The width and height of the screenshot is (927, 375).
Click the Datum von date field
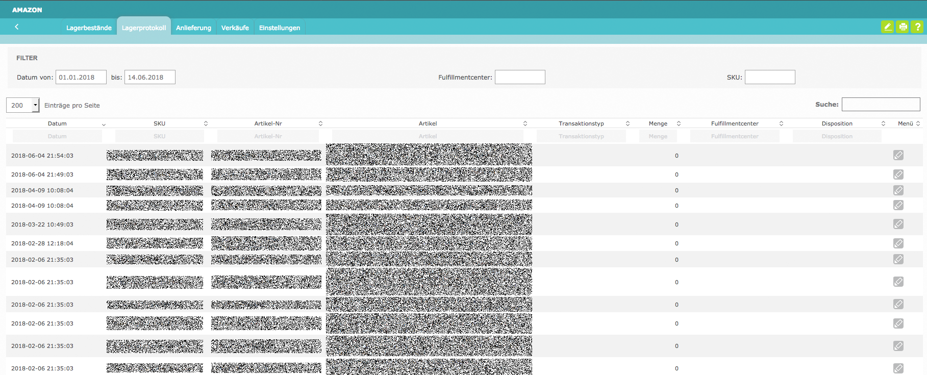coord(81,77)
